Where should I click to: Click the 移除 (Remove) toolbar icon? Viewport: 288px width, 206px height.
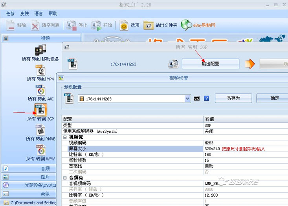[x=11, y=25]
